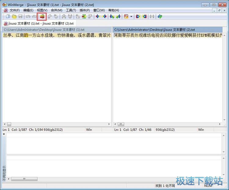Click the Auto Merge toolbar icon
Viewport: 229px width, 190px height.
tap(152, 16)
